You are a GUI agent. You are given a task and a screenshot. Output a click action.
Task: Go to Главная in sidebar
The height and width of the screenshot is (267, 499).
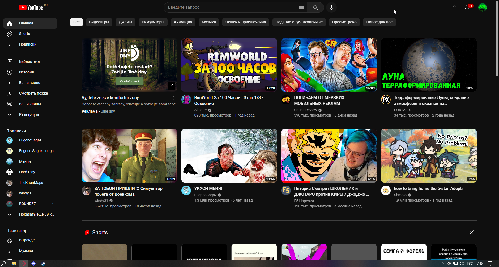30,23
